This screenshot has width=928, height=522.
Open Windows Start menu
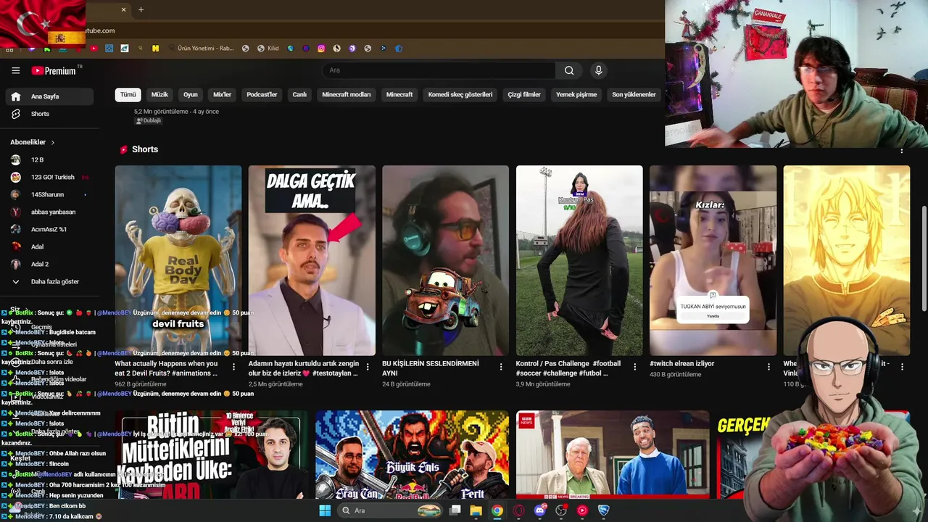[326, 510]
